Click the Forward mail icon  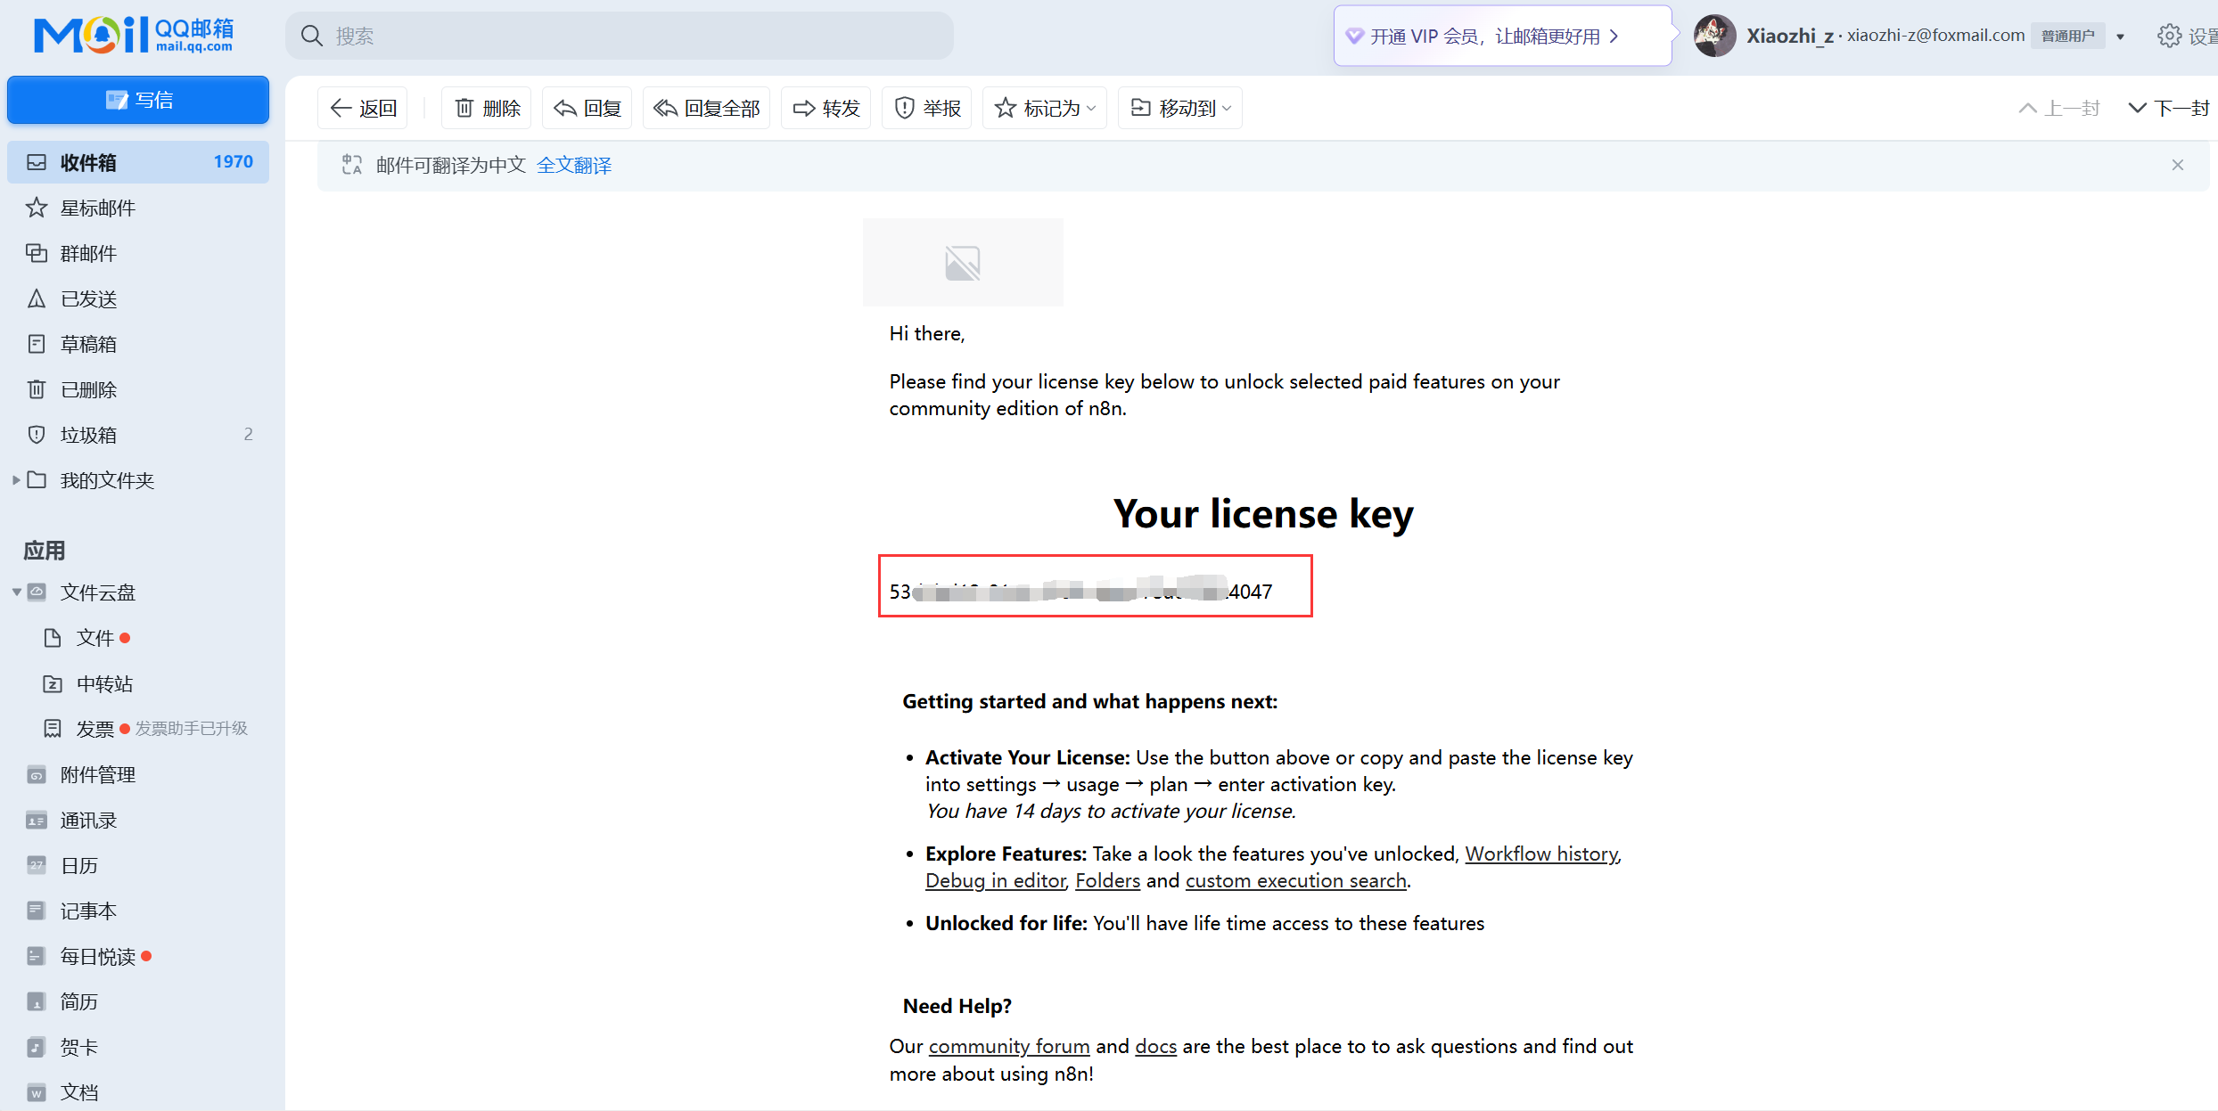(x=803, y=108)
